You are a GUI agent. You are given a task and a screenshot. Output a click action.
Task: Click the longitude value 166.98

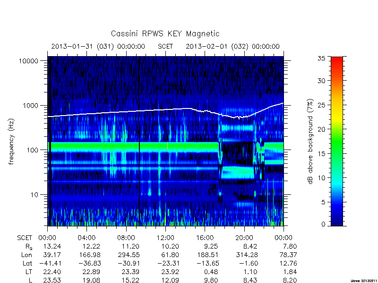click(89, 255)
